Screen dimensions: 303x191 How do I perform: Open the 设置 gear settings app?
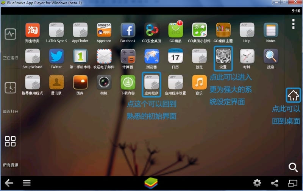point(223,56)
